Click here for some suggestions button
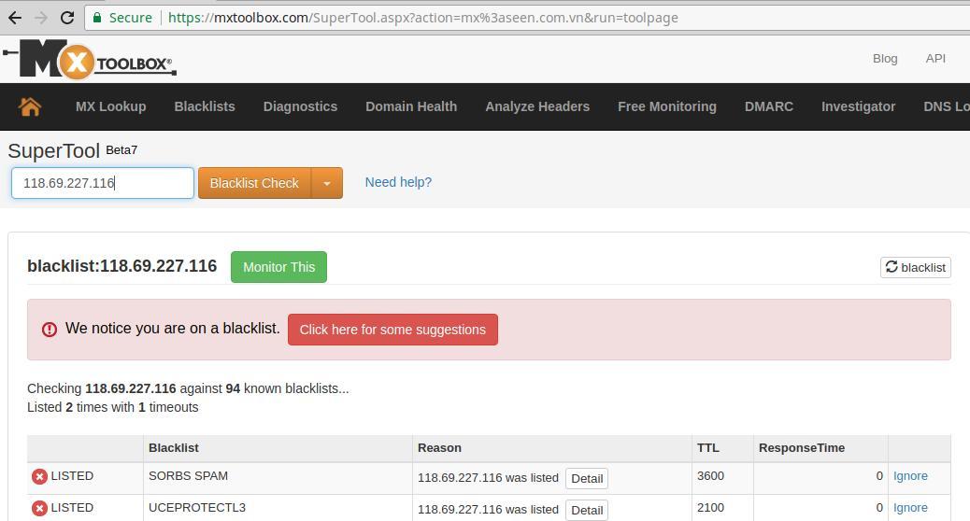 pos(392,330)
